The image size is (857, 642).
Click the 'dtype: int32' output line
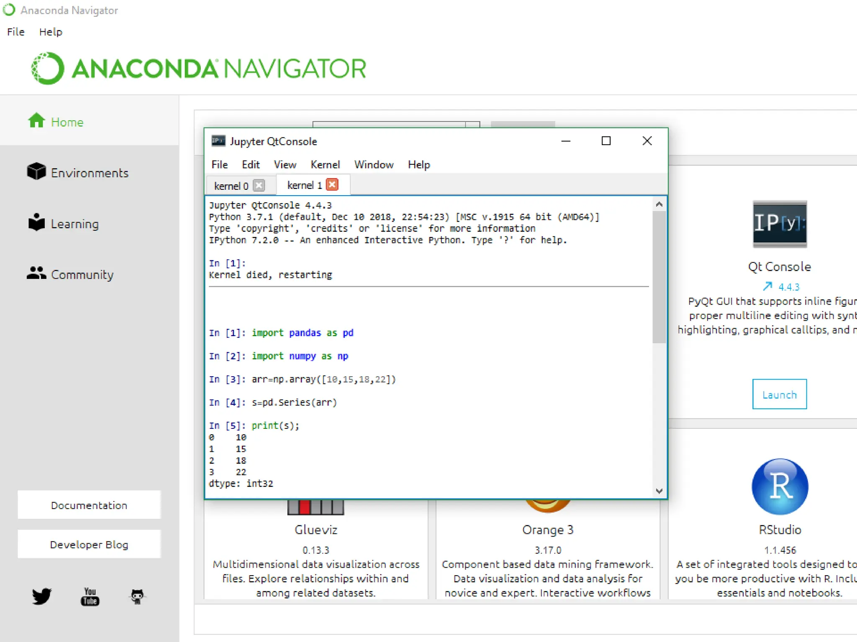click(241, 483)
